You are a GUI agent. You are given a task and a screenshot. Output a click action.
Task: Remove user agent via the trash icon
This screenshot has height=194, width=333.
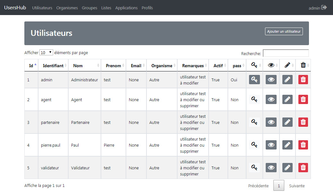(303, 99)
